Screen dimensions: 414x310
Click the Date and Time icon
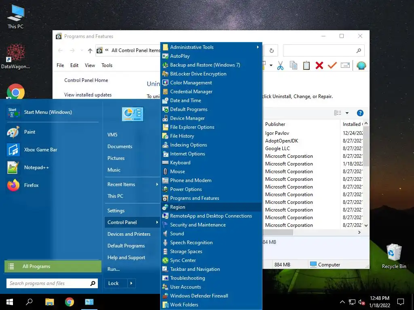click(x=165, y=101)
